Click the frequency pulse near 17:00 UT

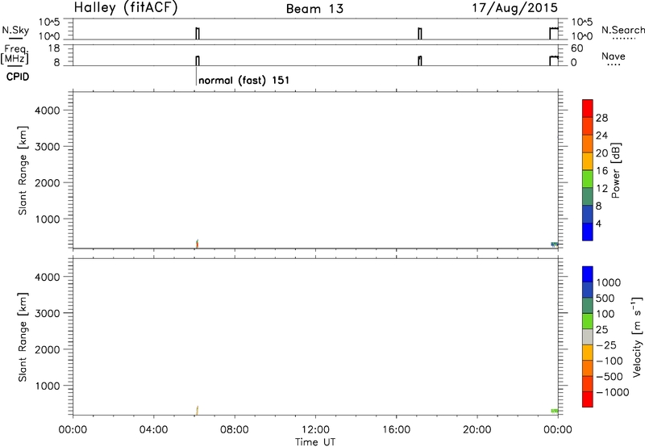419,61
